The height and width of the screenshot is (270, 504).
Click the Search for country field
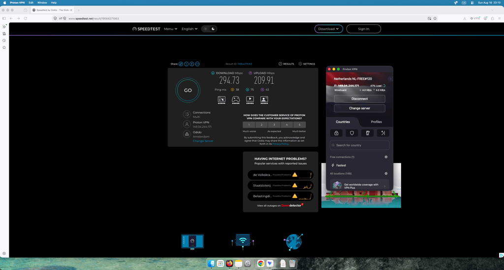[x=359, y=145]
